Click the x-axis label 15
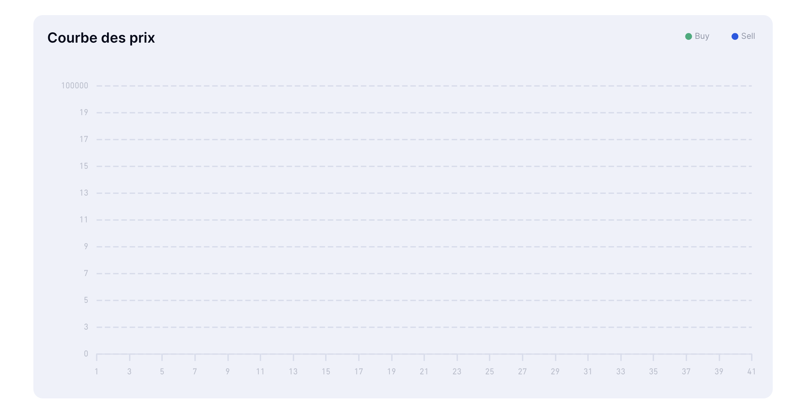Image resolution: width=792 pixels, height=407 pixels. [326, 372]
